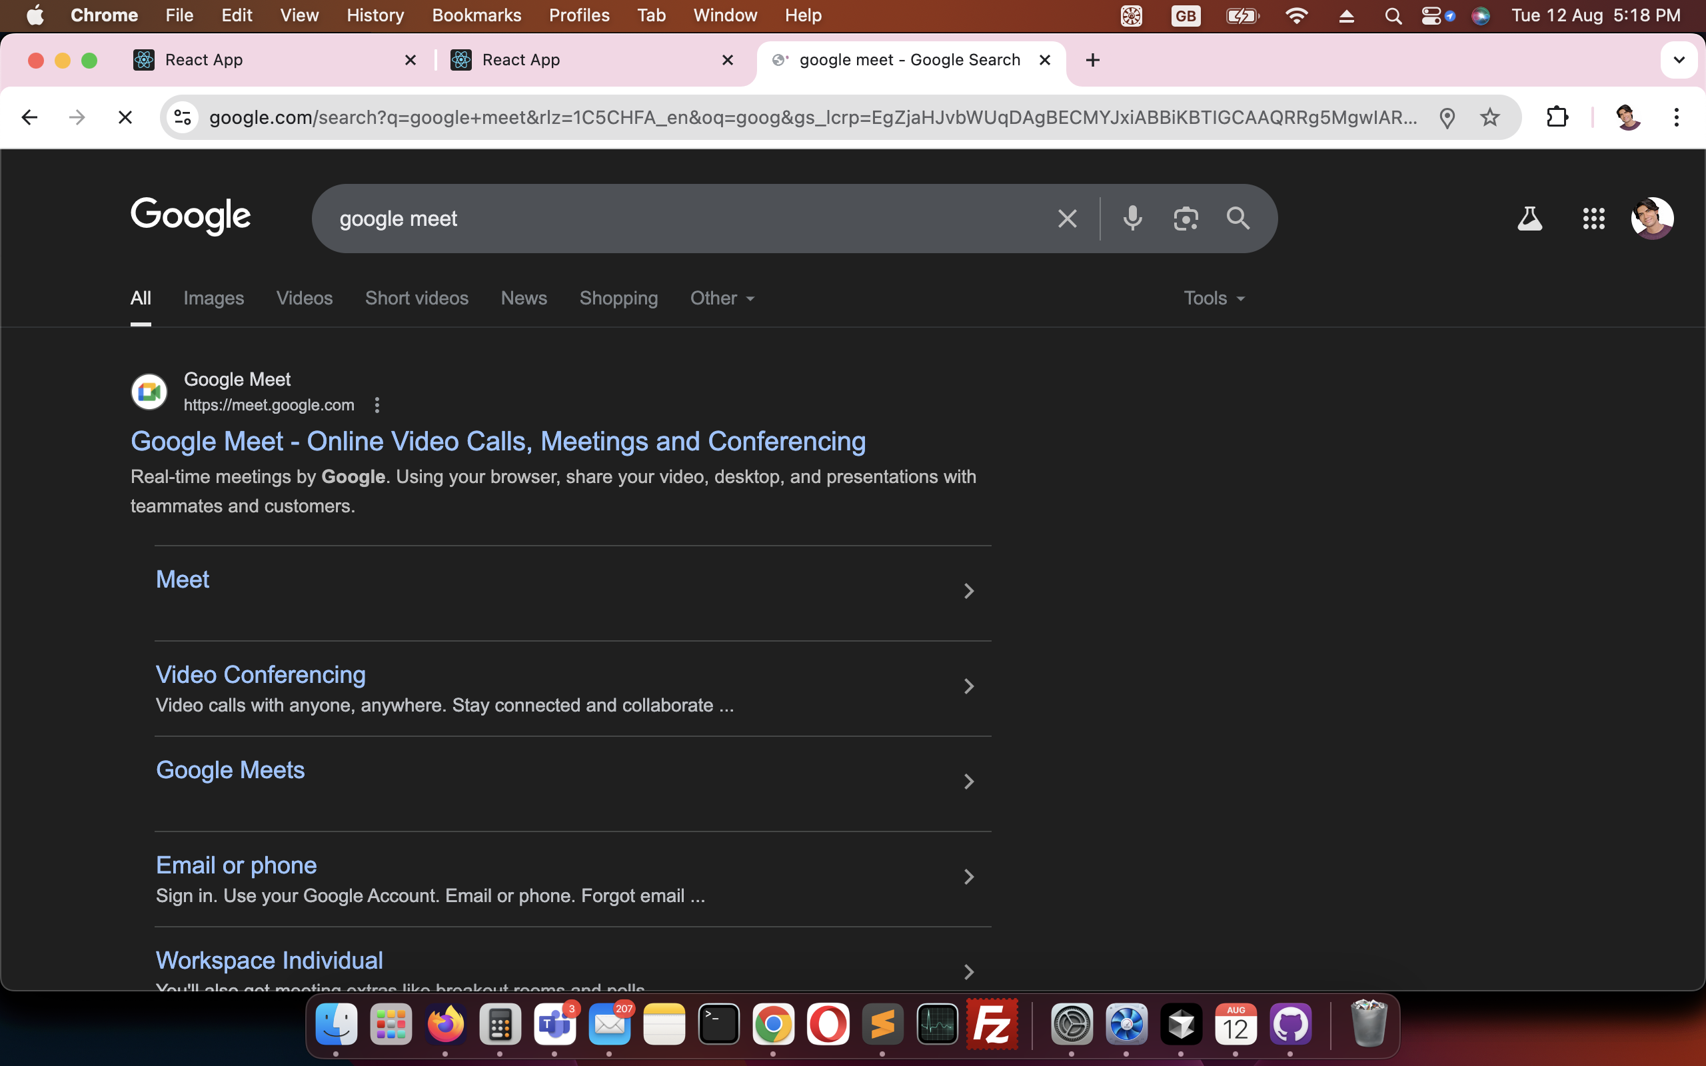Switch to Short videos tab
This screenshot has width=1706, height=1066.
click(417, 298)
